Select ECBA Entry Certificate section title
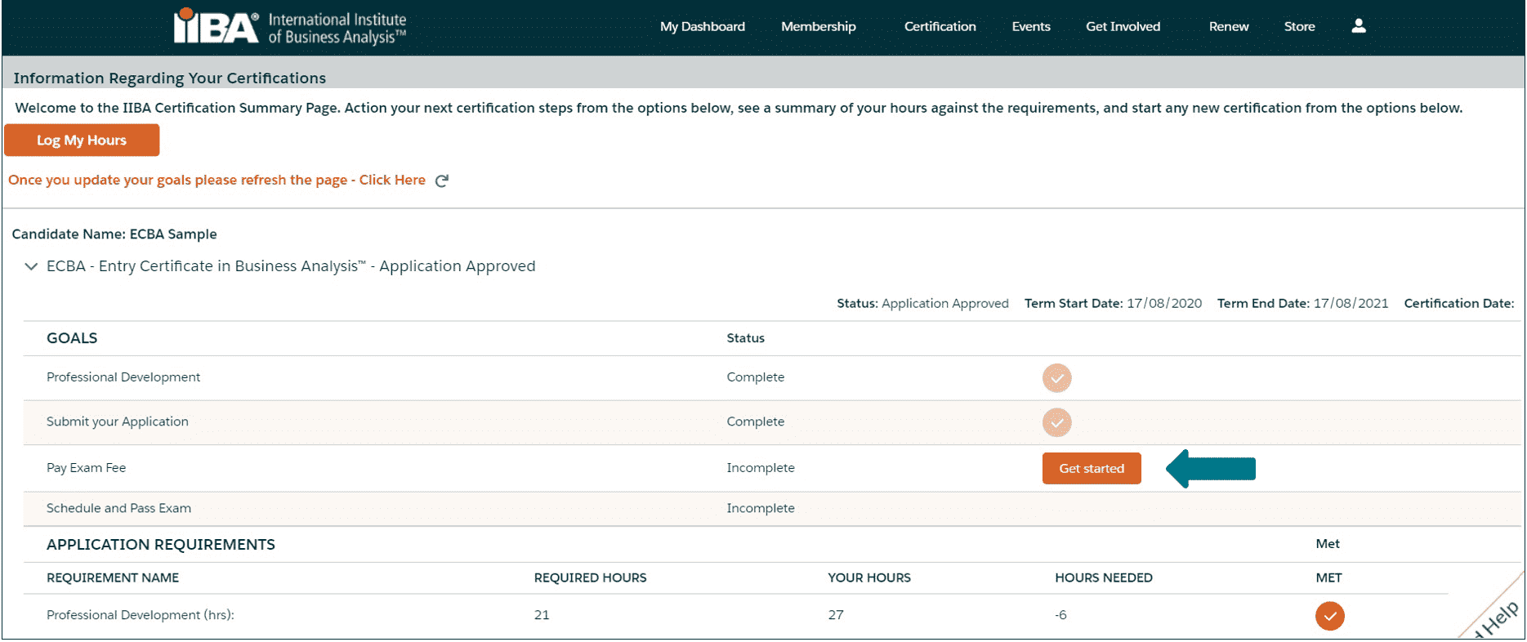This screenshot has height=642, width=1527. point(291,266)
